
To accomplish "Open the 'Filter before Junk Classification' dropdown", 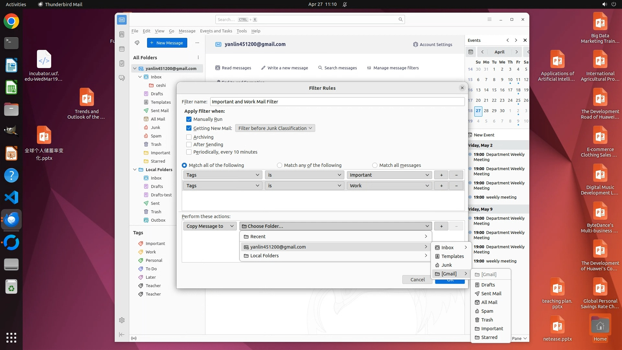I will click(275, 128).
